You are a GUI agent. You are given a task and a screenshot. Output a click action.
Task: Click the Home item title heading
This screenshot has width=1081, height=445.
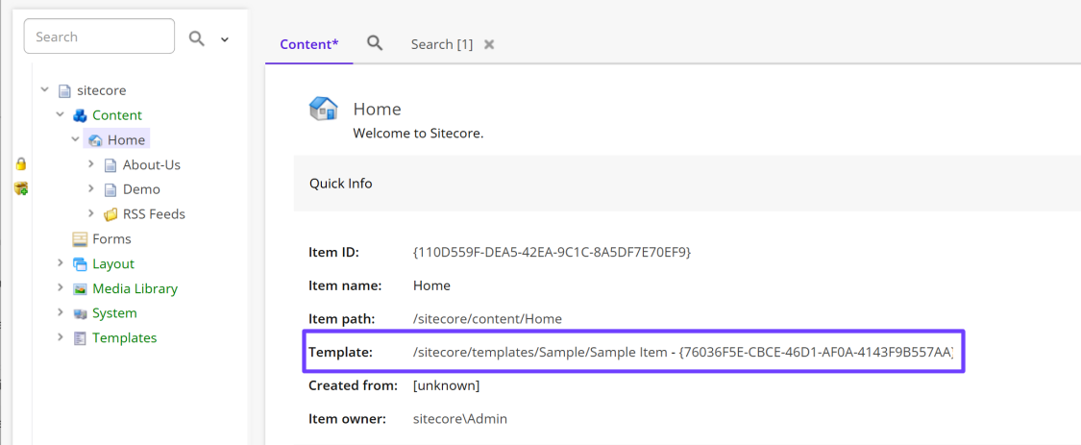pyautogui.click(x=377, y=109)
